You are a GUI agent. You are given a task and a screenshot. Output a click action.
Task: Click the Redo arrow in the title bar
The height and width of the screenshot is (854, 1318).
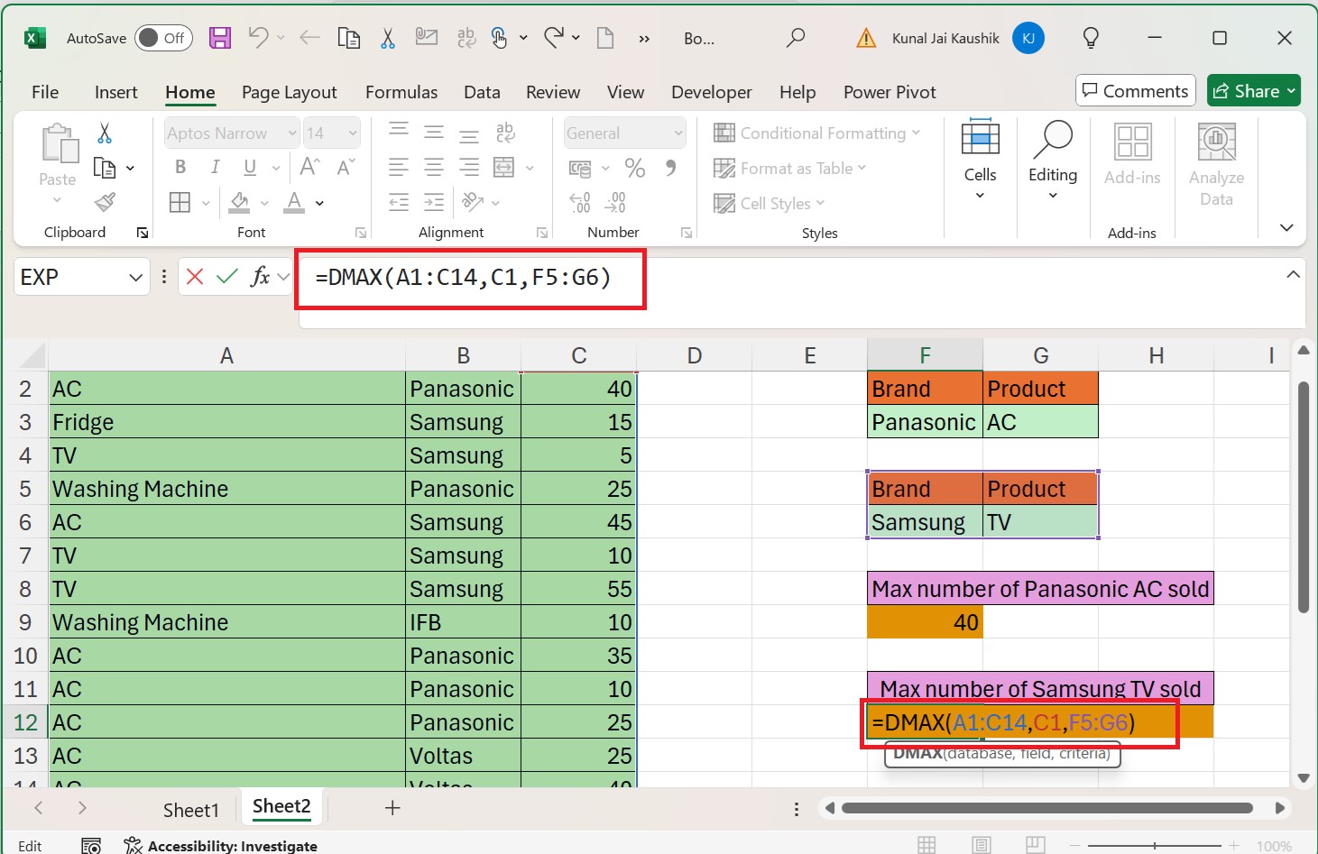click(554, 38)
